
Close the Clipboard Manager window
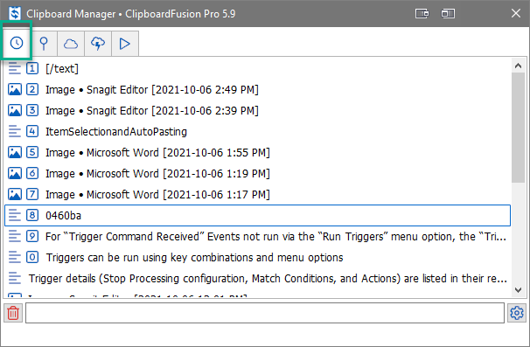tap(516, 13)
